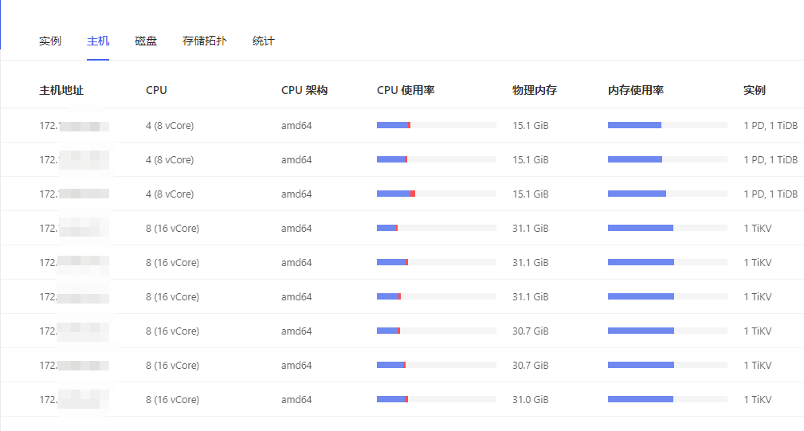Click the CPU usage bar in the first host row
The width and height of the screenshot is (804, 431).
click(436, 125)
